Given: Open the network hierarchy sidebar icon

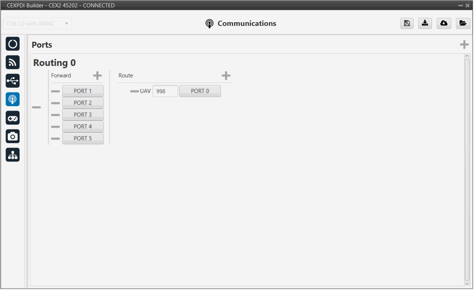Looking at the screenshot, I should 13,155.
